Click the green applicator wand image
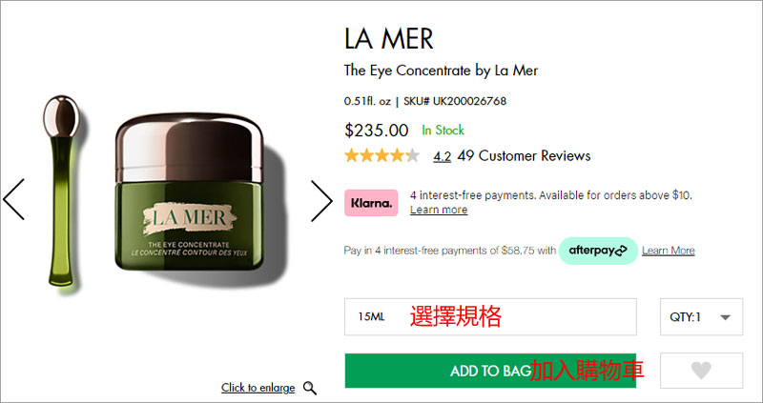 pos(61,191)
